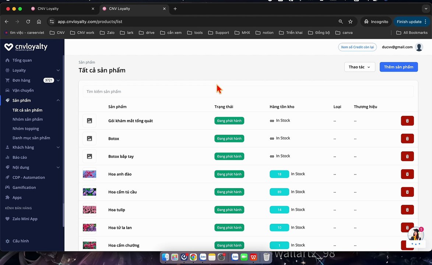The height and width of the screenshot is (265, 432).
Task: Delete the Hoa cẩm tú cầu product
Action: pyautogui.click(x=407, y=192)
